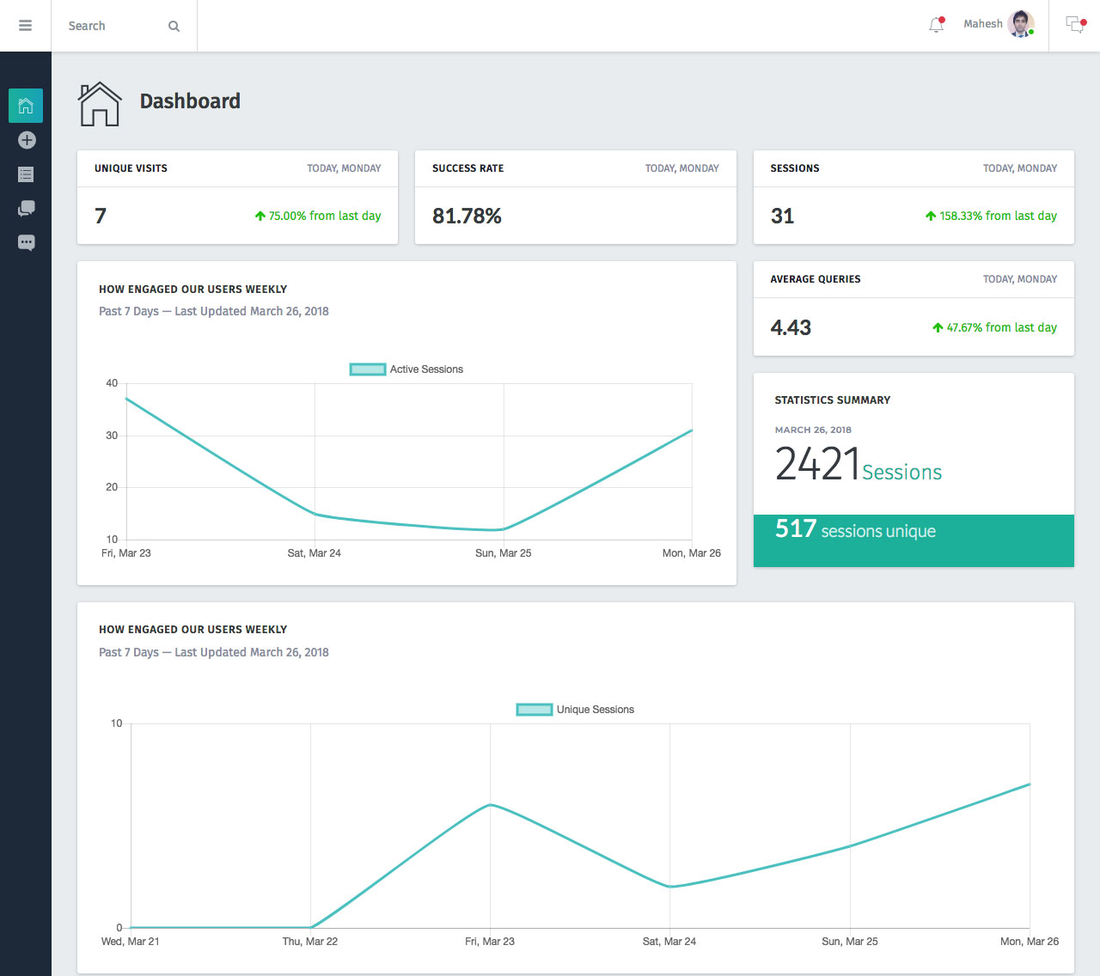Click the green up arrow in Unique Visits
The image size is (1100, 976).
pos(260,216)
